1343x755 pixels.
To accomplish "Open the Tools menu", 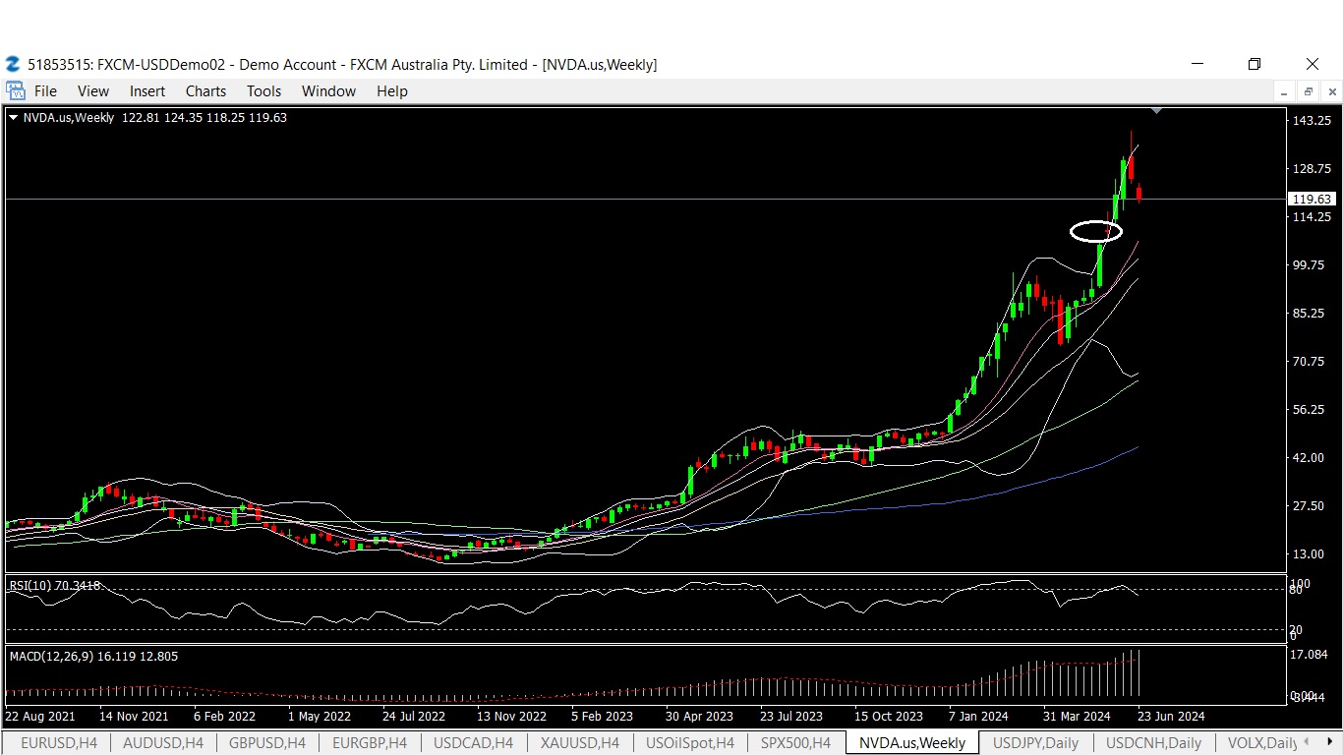I will click(x=263, y=91).
